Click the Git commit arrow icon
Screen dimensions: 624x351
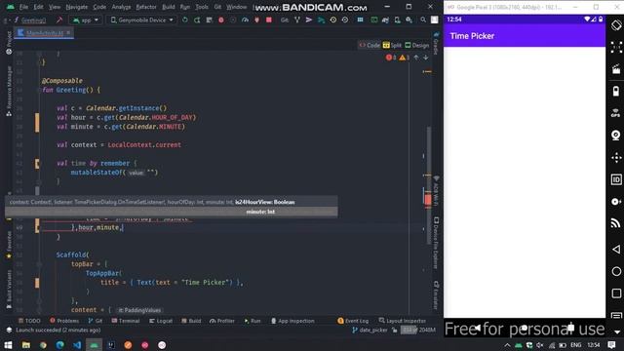pyautogui.click(x=309, y=19)
